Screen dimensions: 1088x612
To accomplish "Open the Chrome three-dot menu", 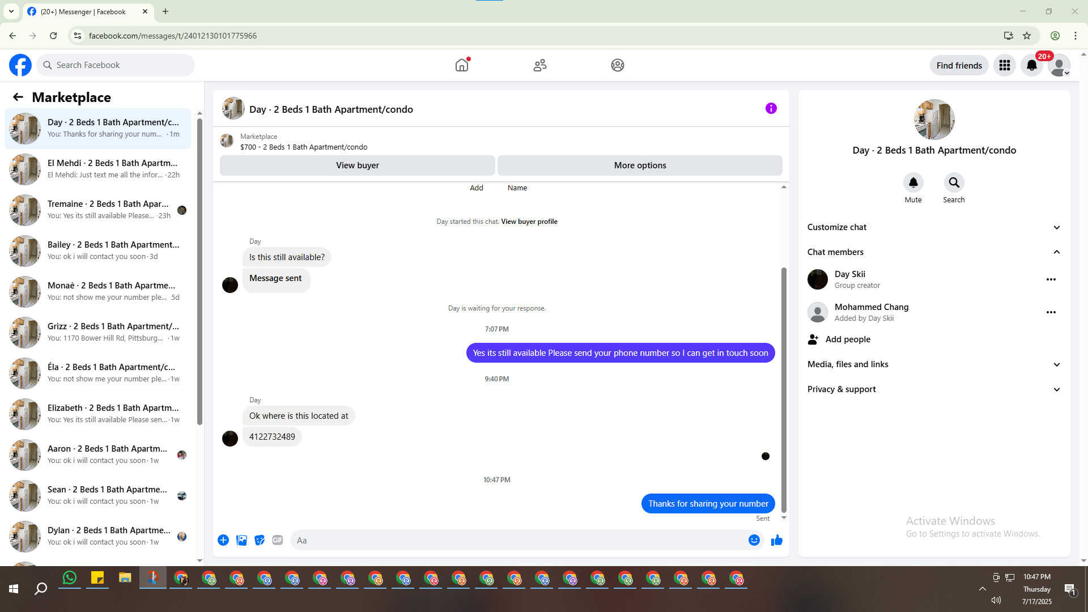I will (x=1076, y=36).
